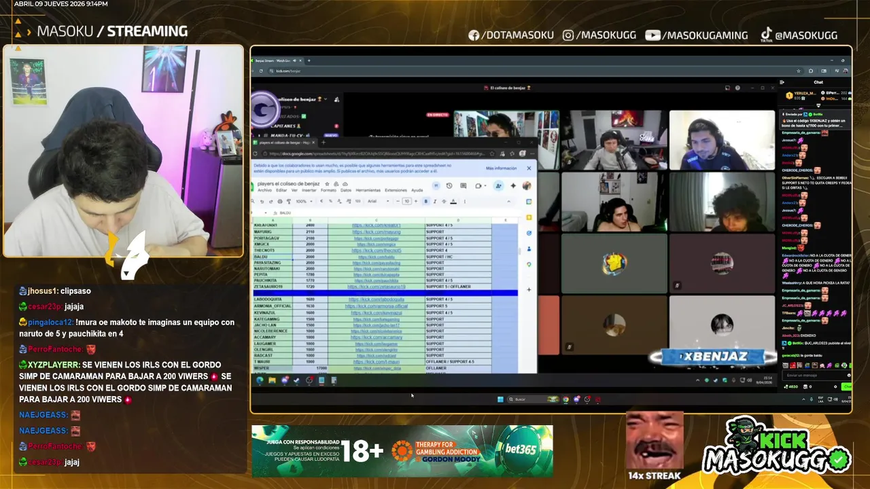Open File Explorer from the taskbar
870x489 pixels.
[x=272, y=380]
